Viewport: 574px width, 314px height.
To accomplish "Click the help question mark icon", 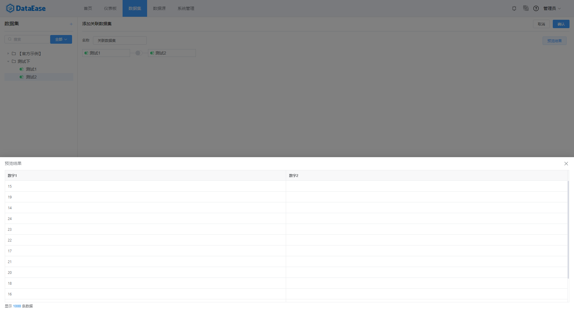I will coord(536,8).
